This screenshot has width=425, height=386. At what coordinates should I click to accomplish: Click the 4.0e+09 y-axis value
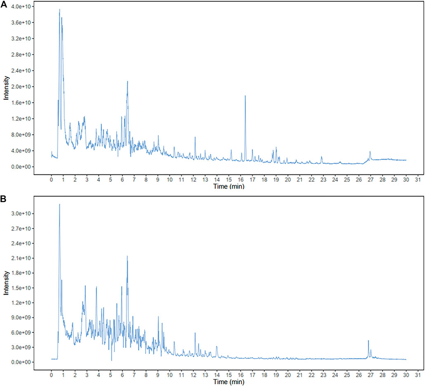[x=21, y=151]
